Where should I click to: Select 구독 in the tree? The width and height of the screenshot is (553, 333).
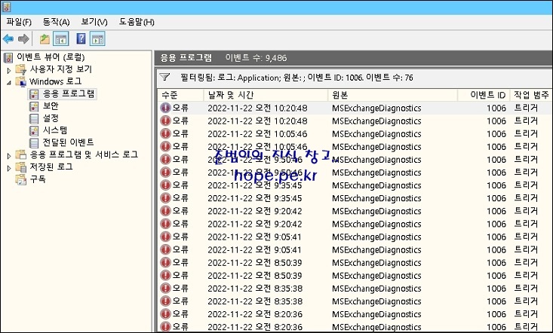point(38,179)
